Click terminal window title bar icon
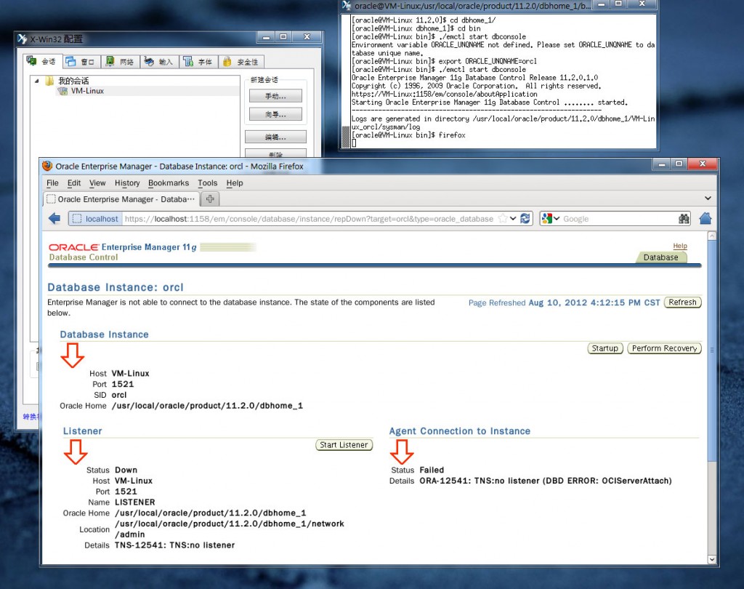744x589 pixels. 347,5
